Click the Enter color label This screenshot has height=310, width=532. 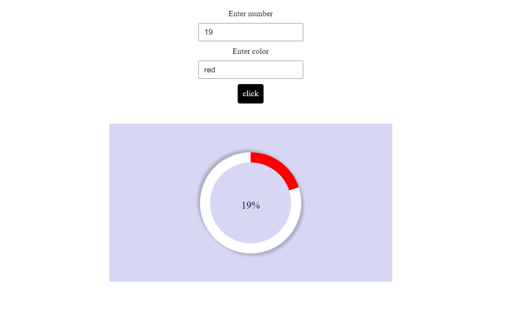point(250,51)
